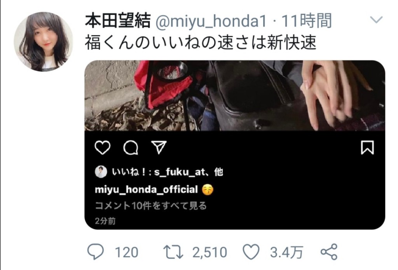Open the author's round profile picture
The height and width of the screenshot is (270, 398).
point(44,42)
